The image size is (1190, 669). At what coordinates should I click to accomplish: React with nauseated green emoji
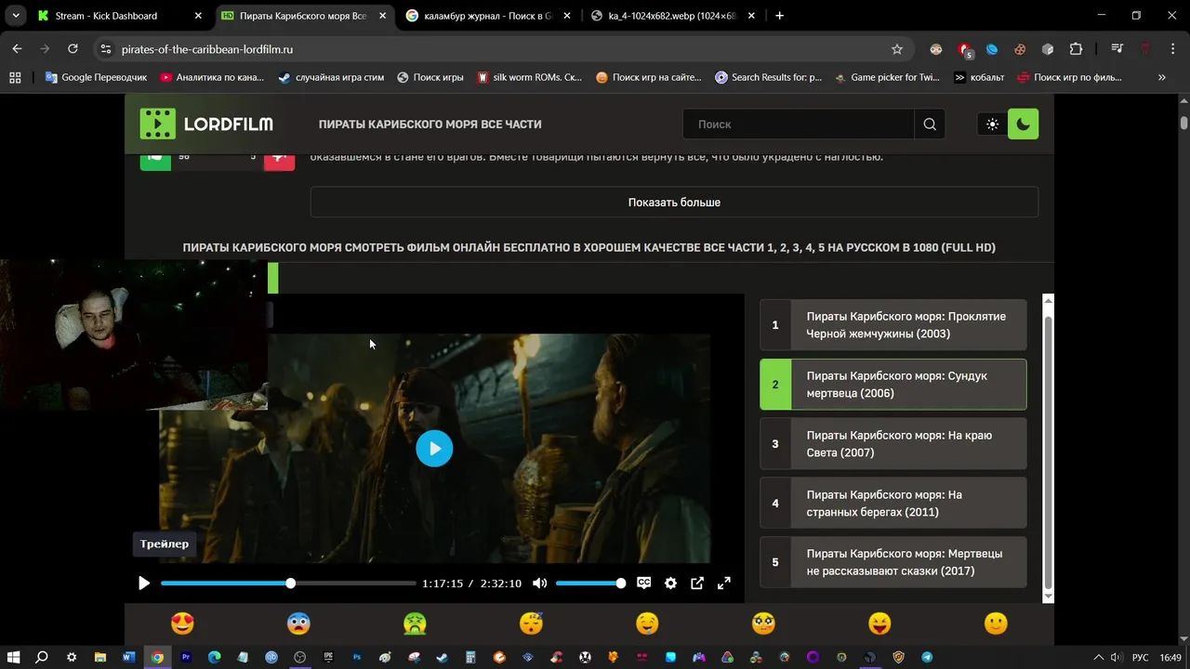[x=415, y=623]
